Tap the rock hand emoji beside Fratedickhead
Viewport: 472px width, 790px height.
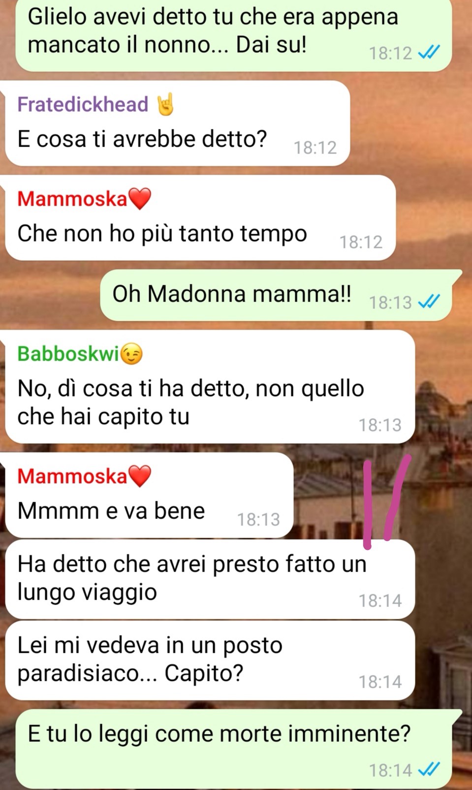(165, 104)
